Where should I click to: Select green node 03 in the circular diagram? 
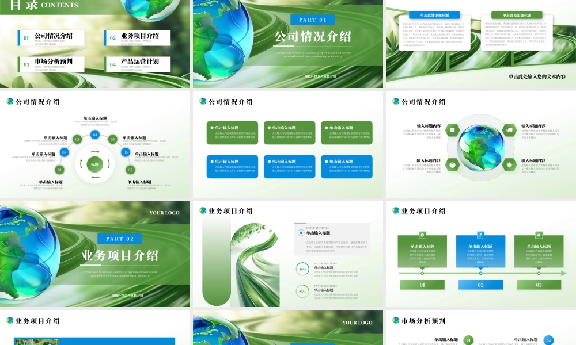(77, 139)
